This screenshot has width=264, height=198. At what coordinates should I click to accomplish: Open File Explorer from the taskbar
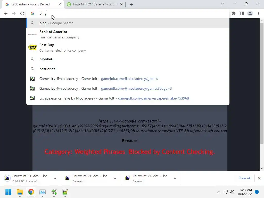pyautogui.click(x=20, y=192)
